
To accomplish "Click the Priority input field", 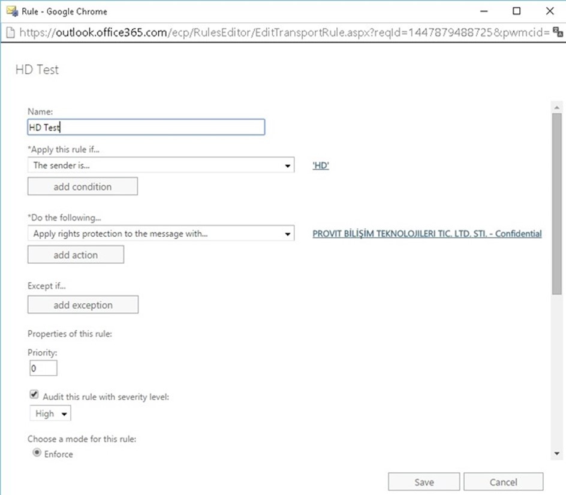I will (43, 369).
